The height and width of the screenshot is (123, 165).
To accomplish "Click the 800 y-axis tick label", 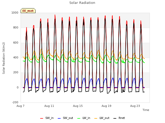I will click(x=16, y=28).
